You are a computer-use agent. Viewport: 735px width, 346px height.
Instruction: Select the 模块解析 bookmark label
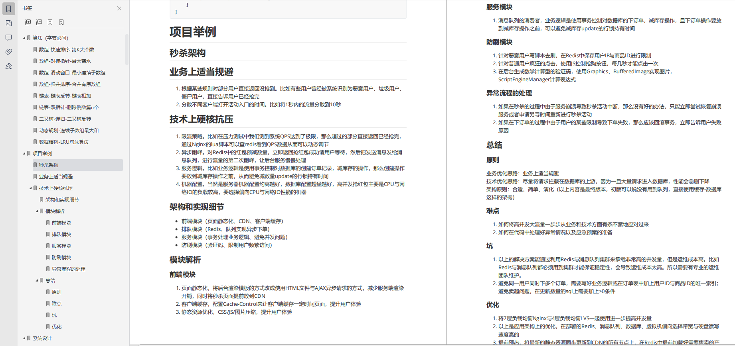(x=55, y=211)
